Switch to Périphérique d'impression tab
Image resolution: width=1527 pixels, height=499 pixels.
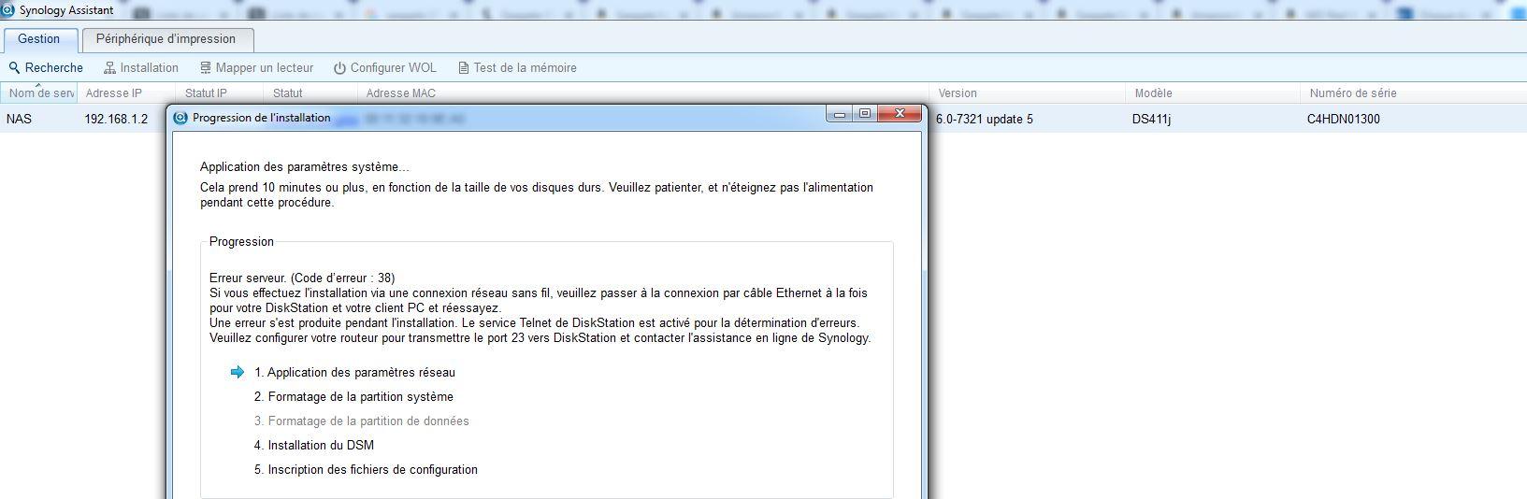(x=166, y=39)
